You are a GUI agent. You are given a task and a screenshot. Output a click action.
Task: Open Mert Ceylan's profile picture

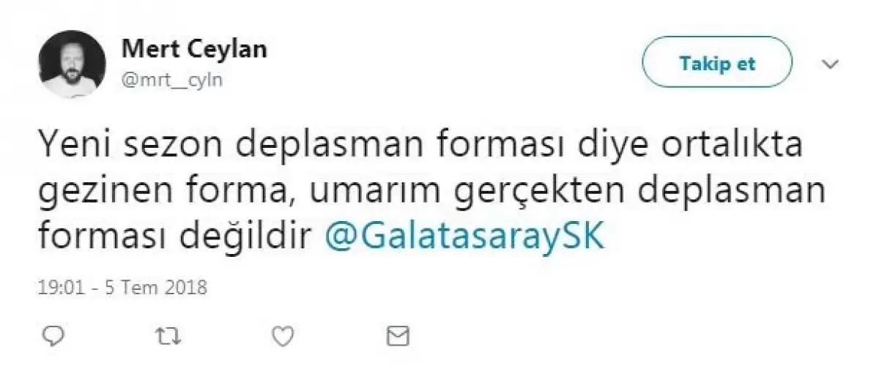pos(71,64)
